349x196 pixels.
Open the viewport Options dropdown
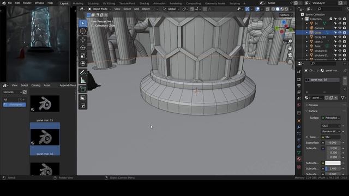coord(286,15)
